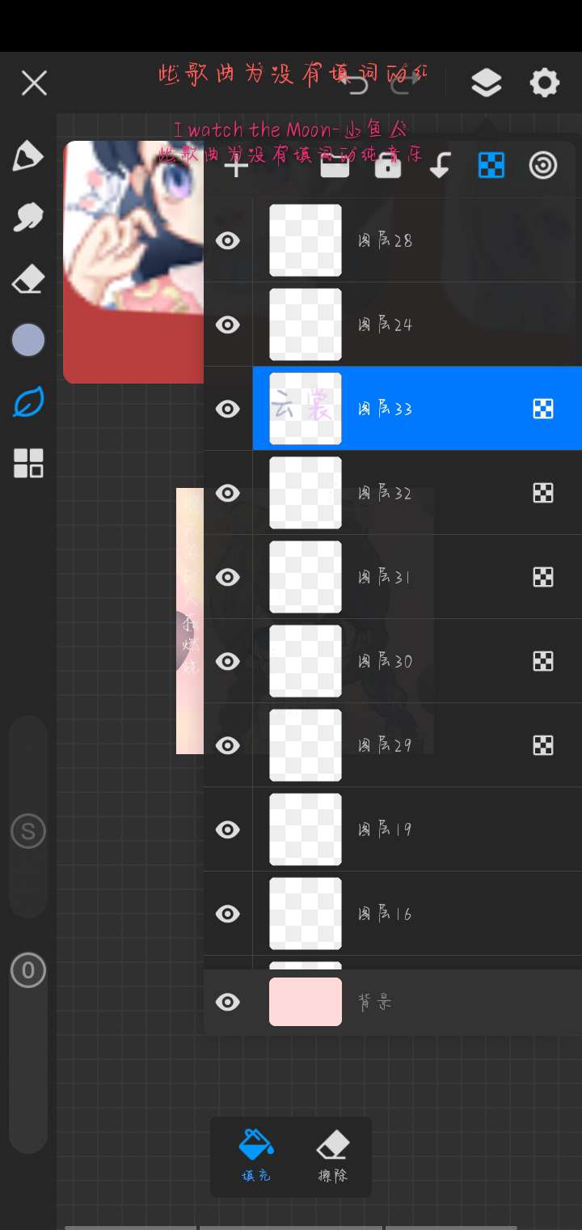Add a new layer with plus icon
The width and height of the screenshot is (582, 1230).
(236, 167)
